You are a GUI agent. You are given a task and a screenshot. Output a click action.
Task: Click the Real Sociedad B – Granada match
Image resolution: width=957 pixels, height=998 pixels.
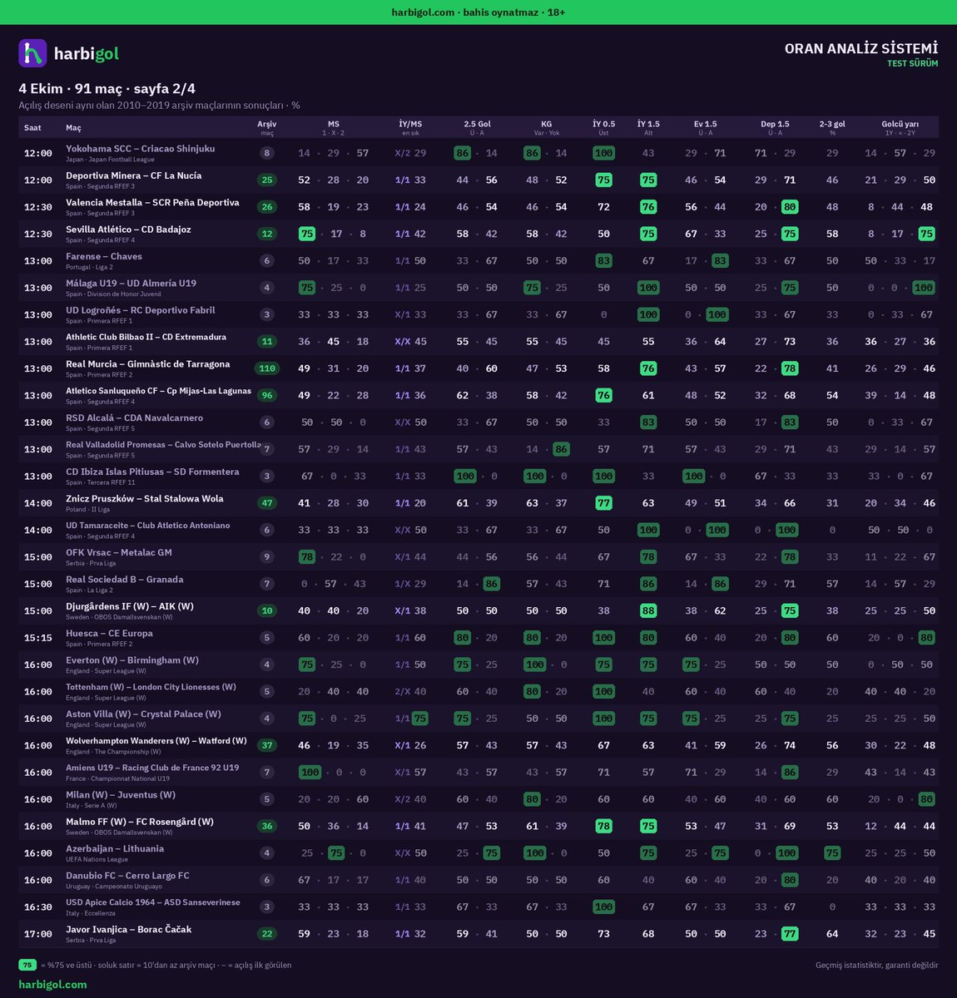point(124,579)
